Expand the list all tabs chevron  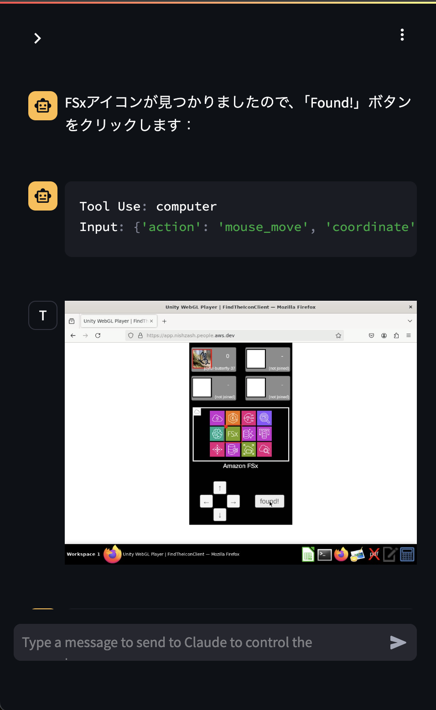[x=410, y=321]
